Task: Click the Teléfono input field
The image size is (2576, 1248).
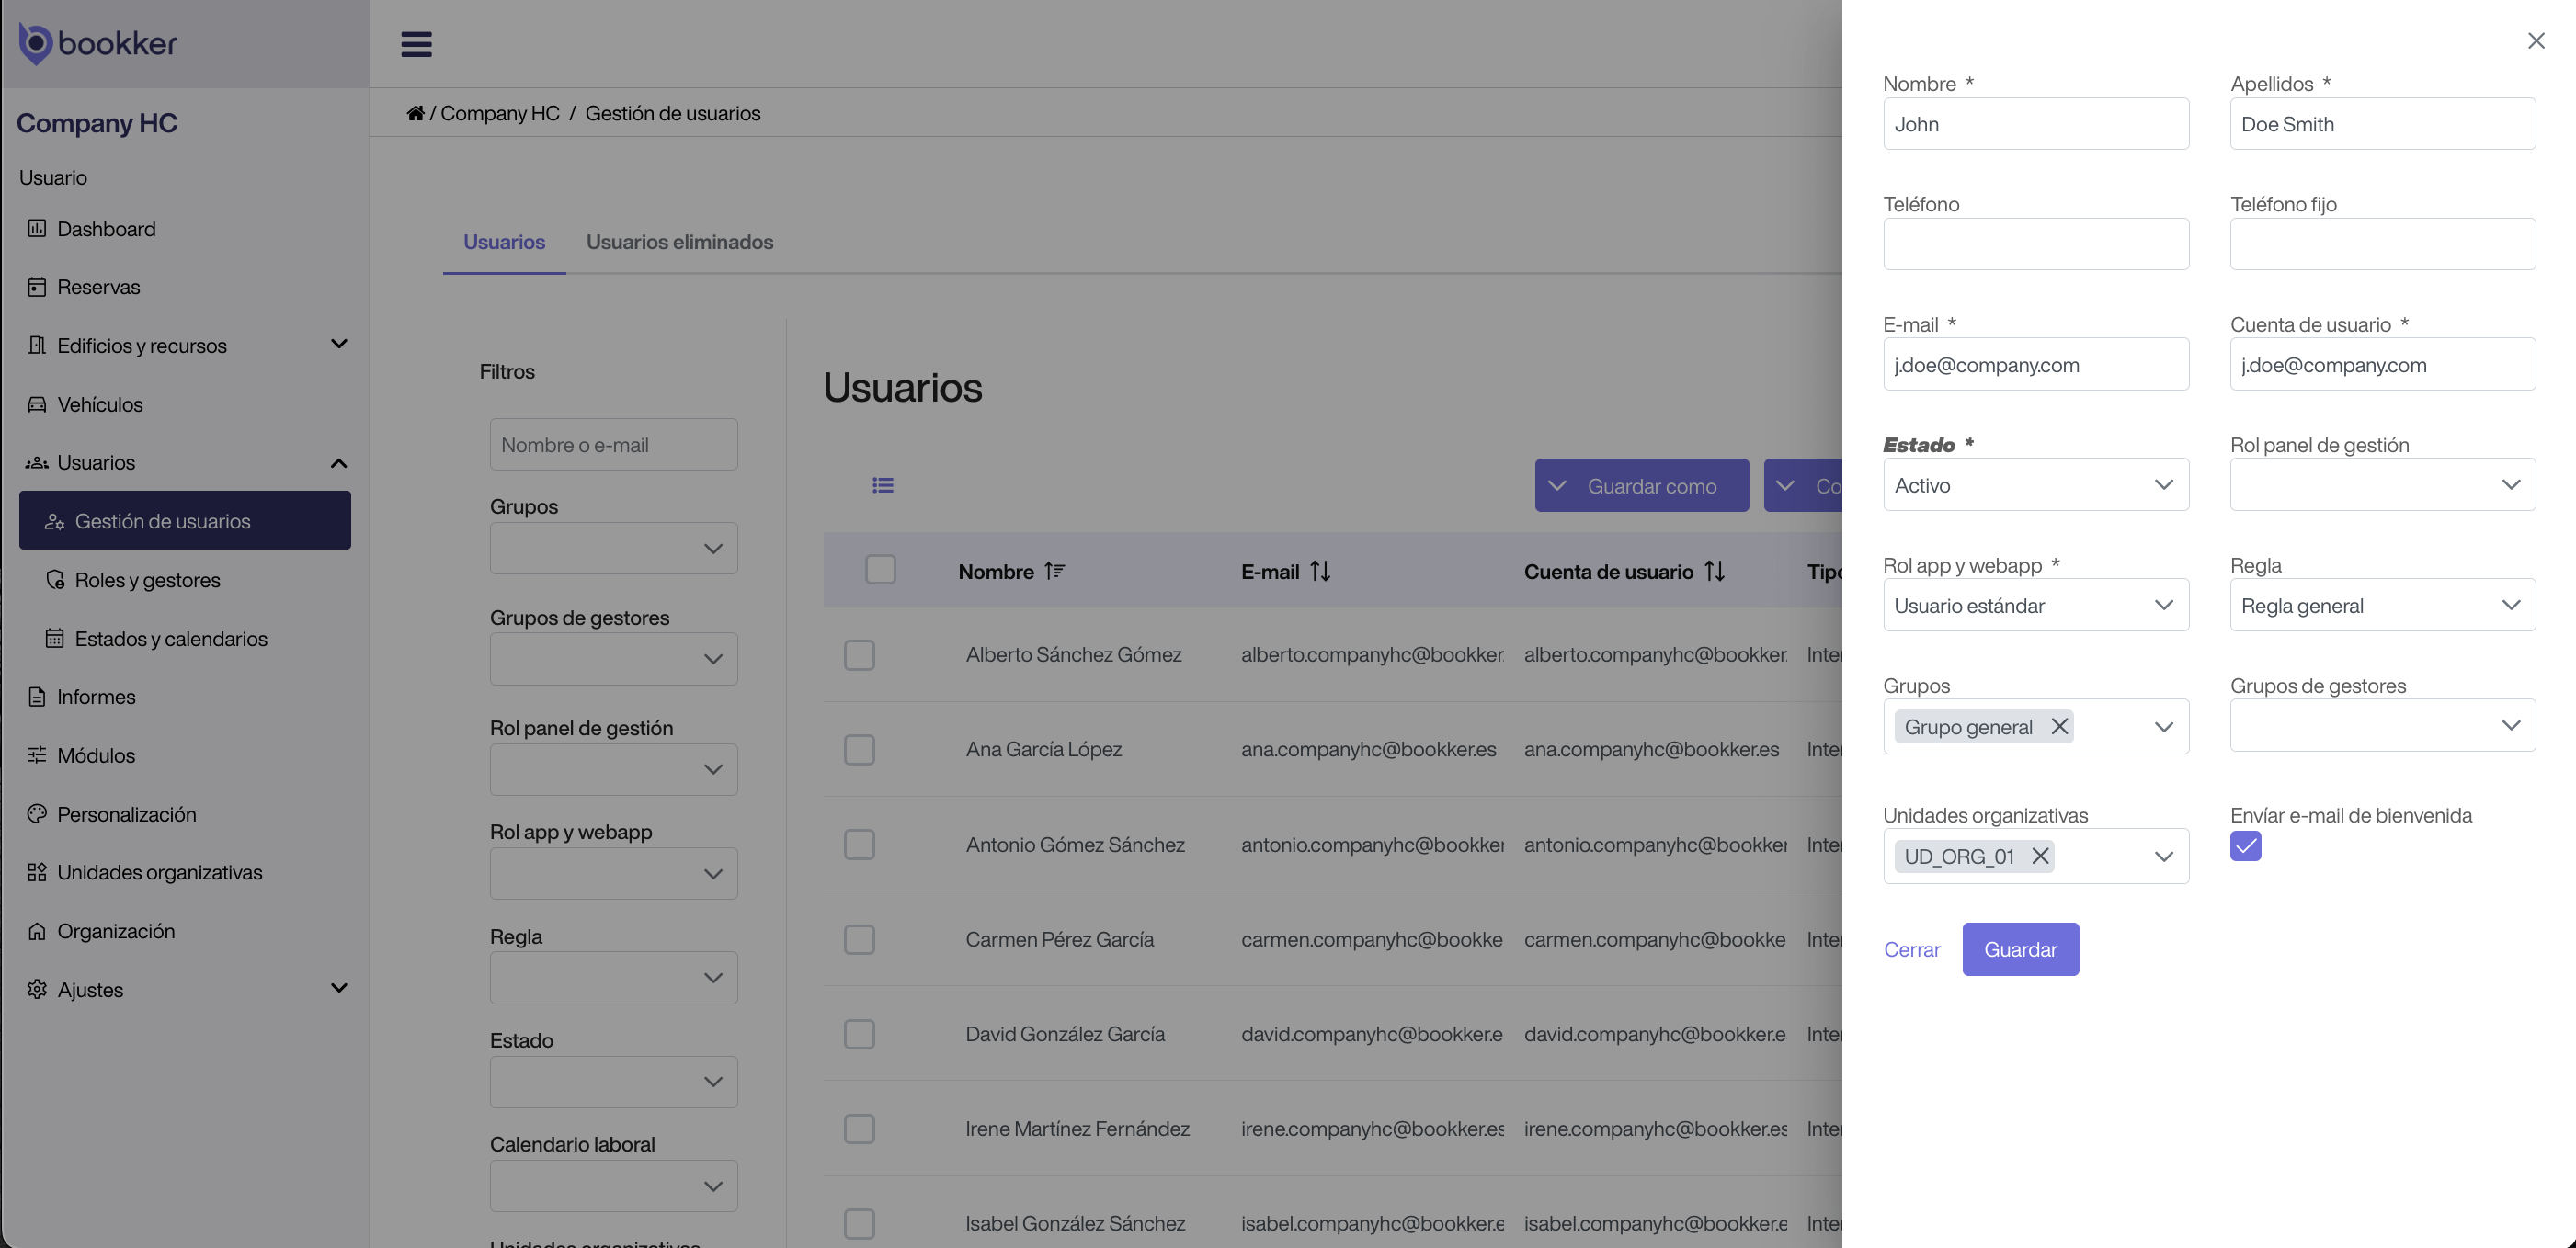Action: pos(2035,244)
